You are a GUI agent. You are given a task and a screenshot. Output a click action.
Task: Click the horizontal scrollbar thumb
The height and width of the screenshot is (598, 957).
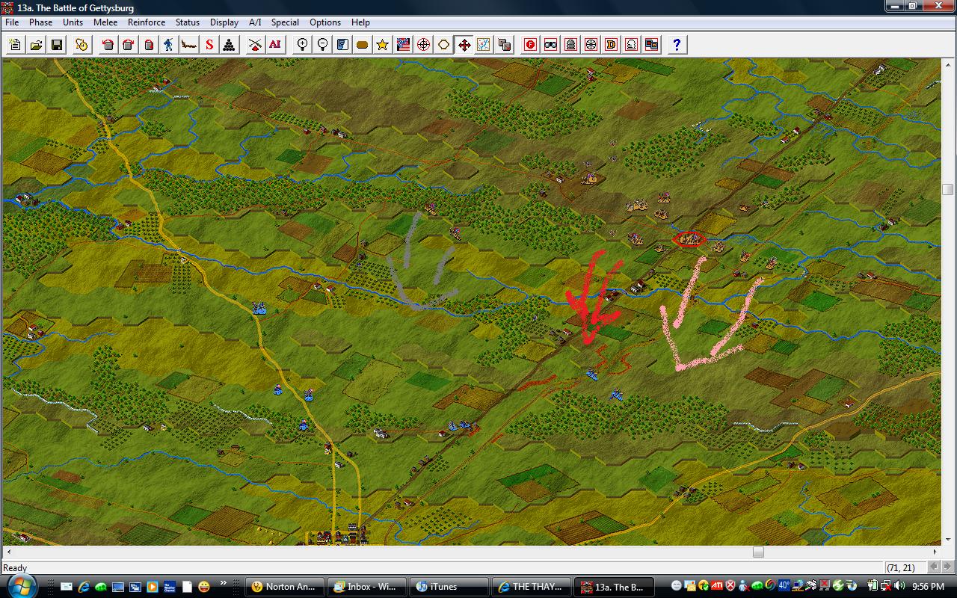(758, 552)
